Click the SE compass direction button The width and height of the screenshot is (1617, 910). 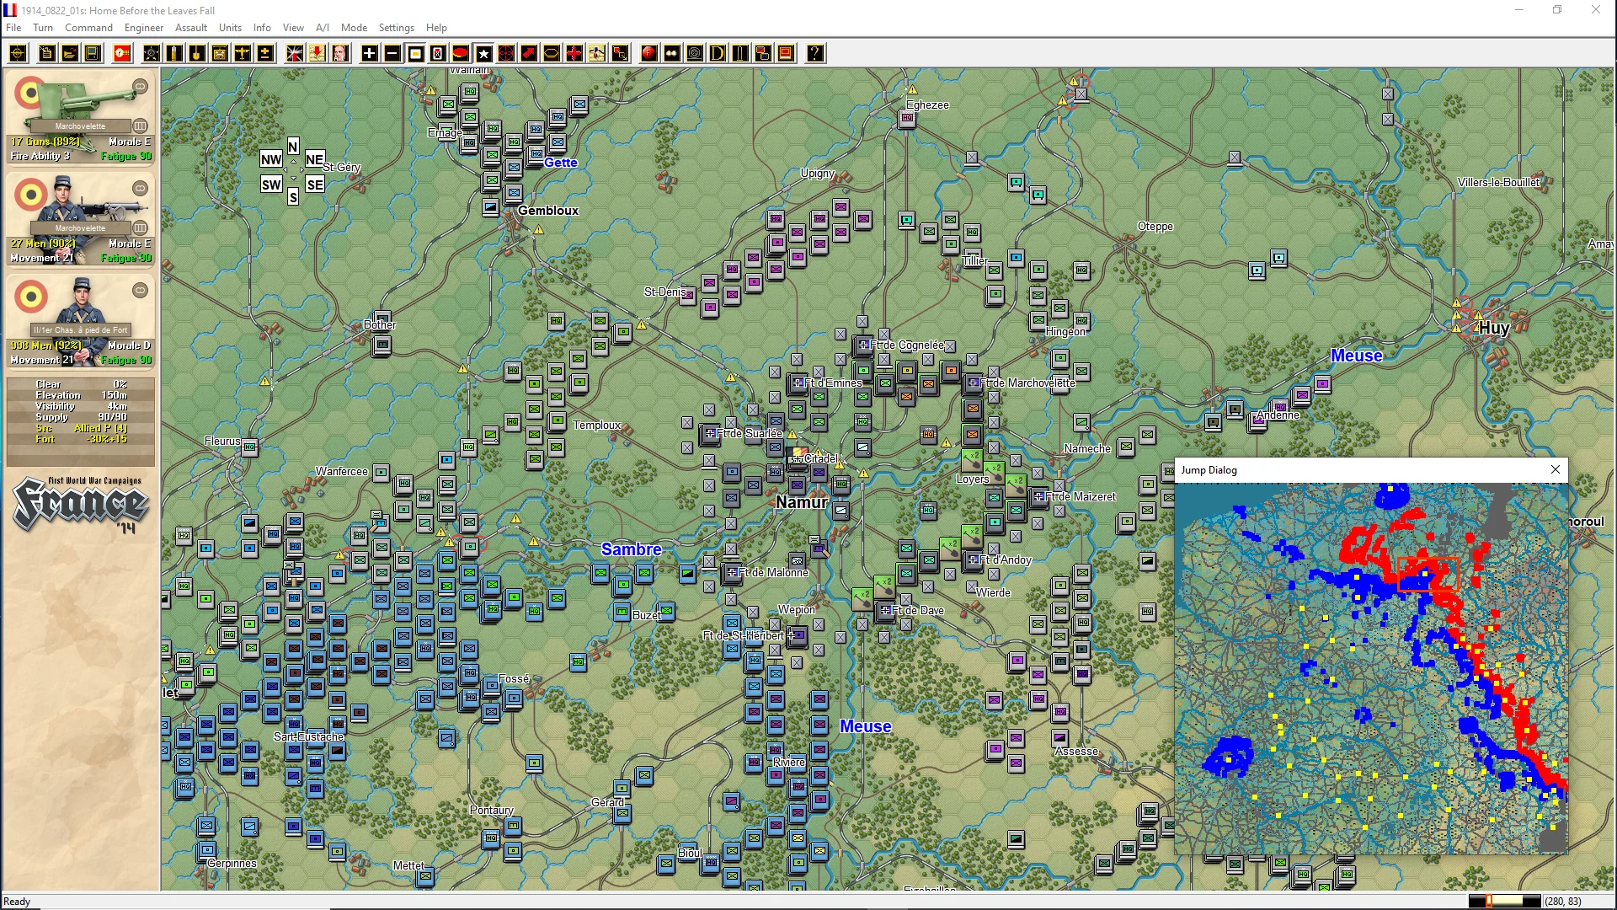[x=314, y=185]
